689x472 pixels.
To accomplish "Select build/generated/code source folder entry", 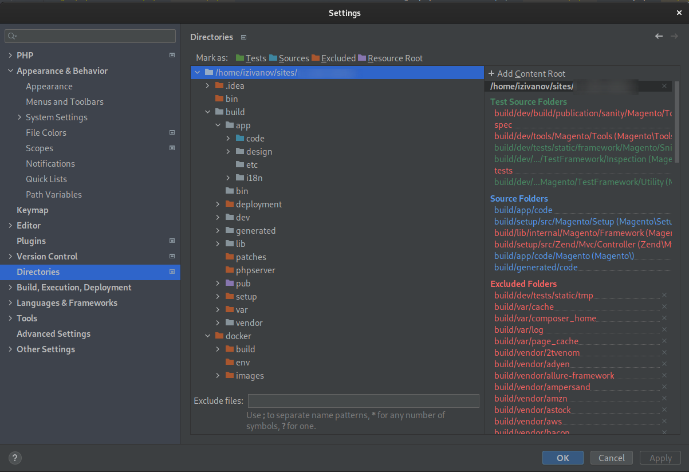I will pyautogui.click(x=536, y=267).
